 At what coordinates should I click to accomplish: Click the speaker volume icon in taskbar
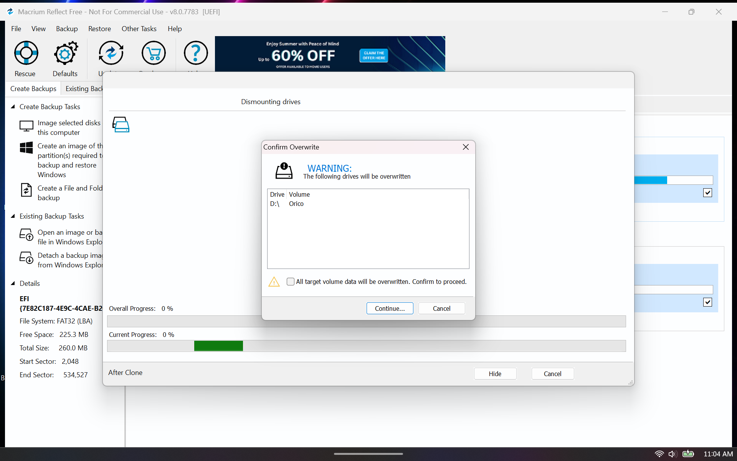point(672,454)
